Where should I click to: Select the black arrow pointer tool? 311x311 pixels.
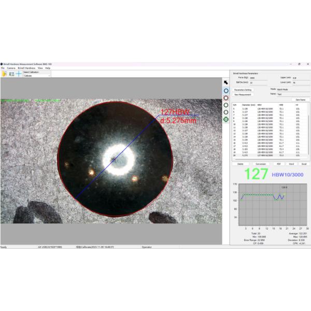(226, 82)
